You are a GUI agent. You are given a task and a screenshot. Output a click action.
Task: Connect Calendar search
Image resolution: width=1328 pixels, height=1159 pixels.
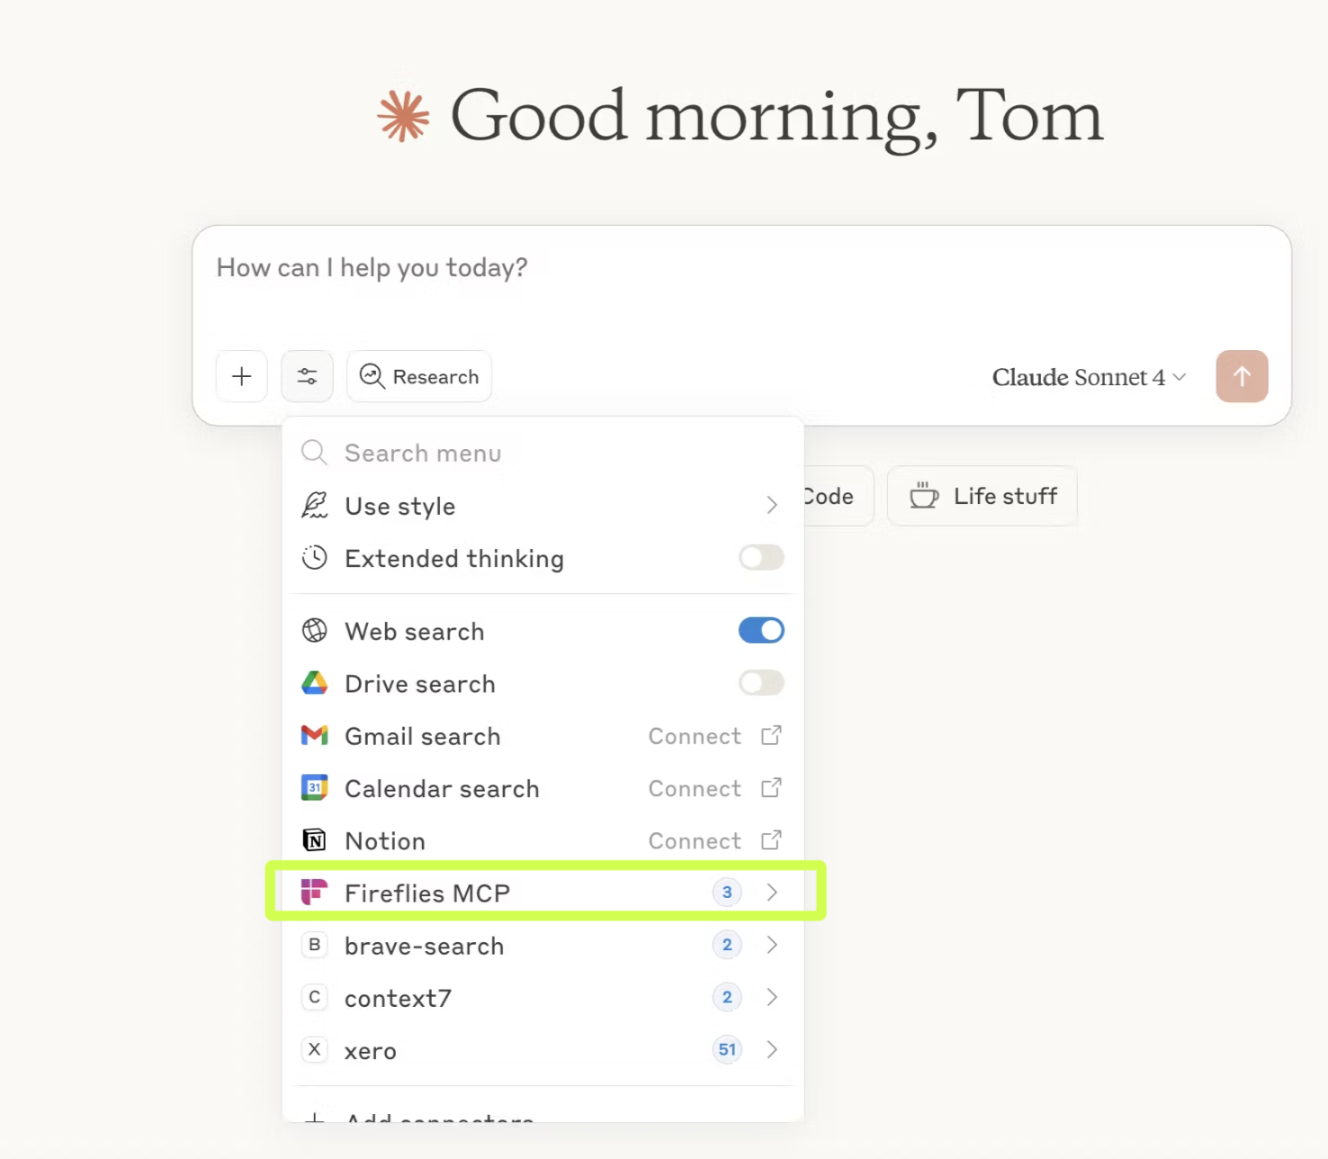pyautogui.click(x=695, y=788)
